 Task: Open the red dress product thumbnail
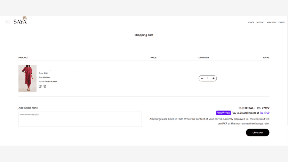click(27, 78)
